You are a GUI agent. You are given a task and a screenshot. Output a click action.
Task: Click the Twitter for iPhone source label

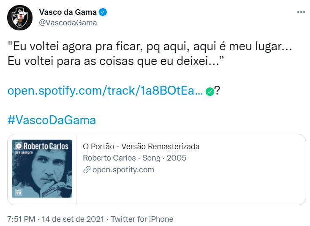pyautogui.click(x=142, y=219)
